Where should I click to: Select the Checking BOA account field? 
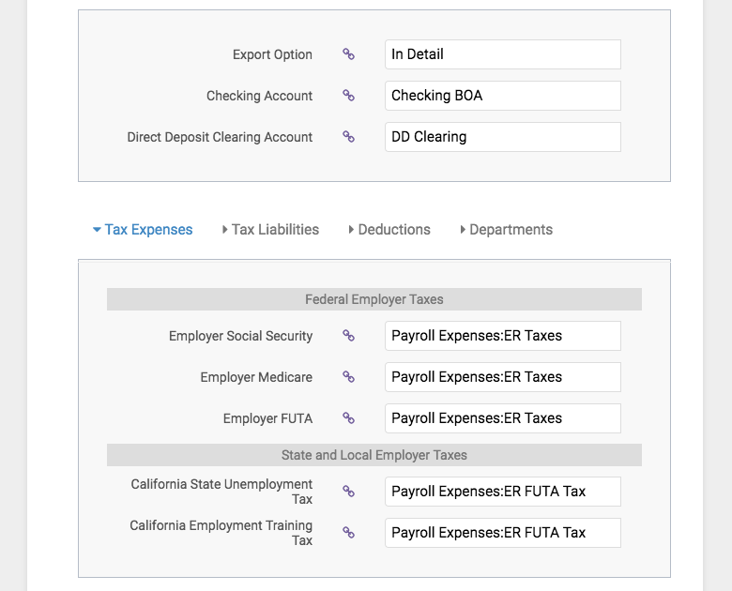tap(503, 96)
